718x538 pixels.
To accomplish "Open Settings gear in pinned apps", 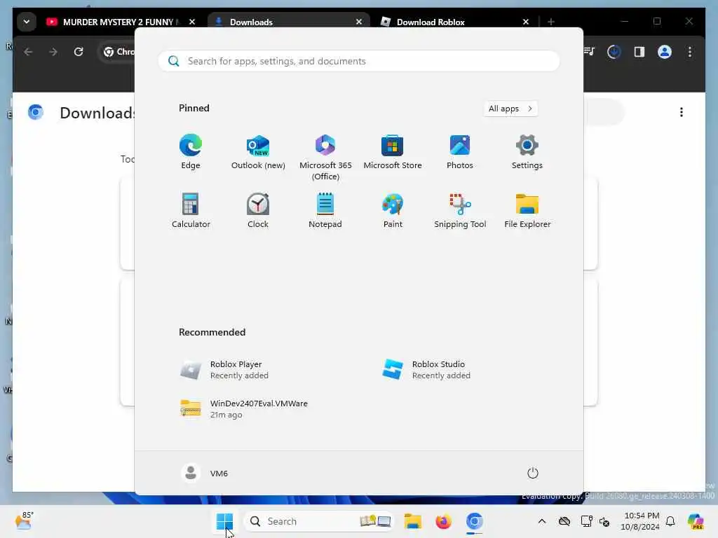I will pyautogui.click(x=527, y=152).
